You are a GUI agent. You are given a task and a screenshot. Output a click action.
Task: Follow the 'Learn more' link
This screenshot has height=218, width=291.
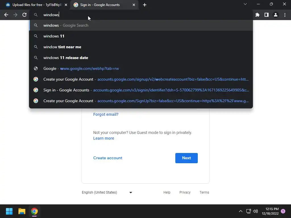click(x=103, y=138)
